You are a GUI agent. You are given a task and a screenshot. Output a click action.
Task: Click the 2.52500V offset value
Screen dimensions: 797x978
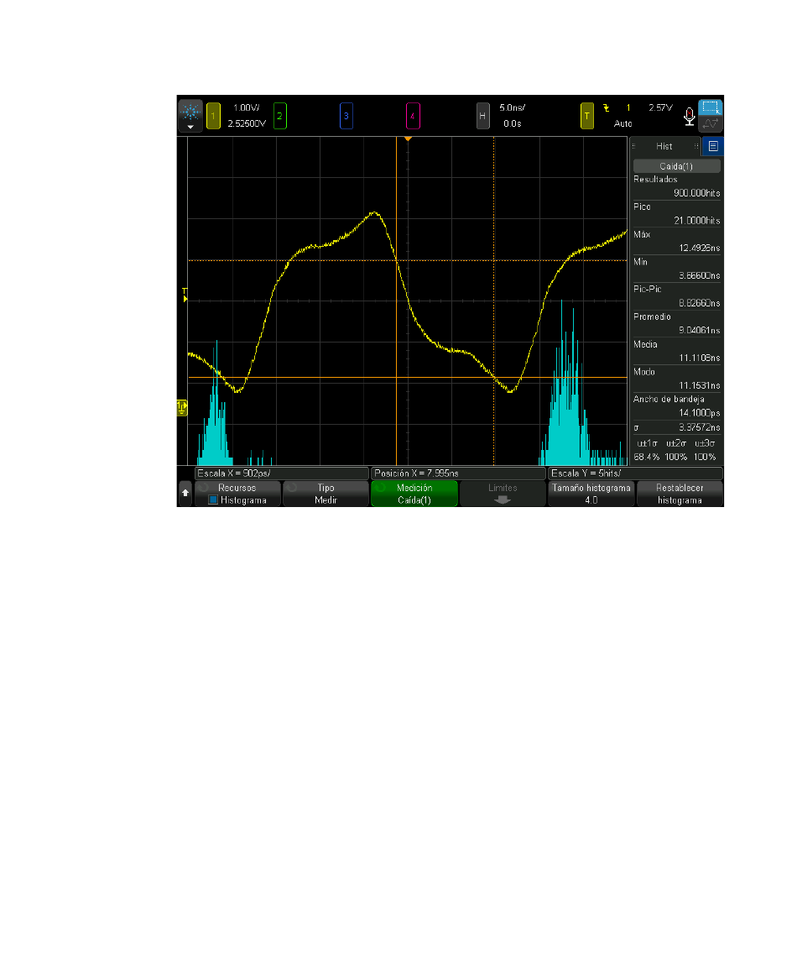coord(247,123)
